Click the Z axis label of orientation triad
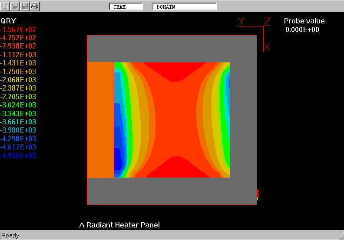The height and width of the screenshot is (240, 344). click(x=267, y=21)
